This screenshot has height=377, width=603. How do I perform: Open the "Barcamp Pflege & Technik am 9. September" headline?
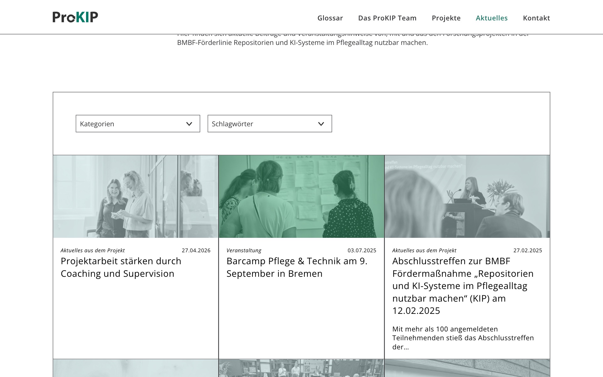(297, 267)
